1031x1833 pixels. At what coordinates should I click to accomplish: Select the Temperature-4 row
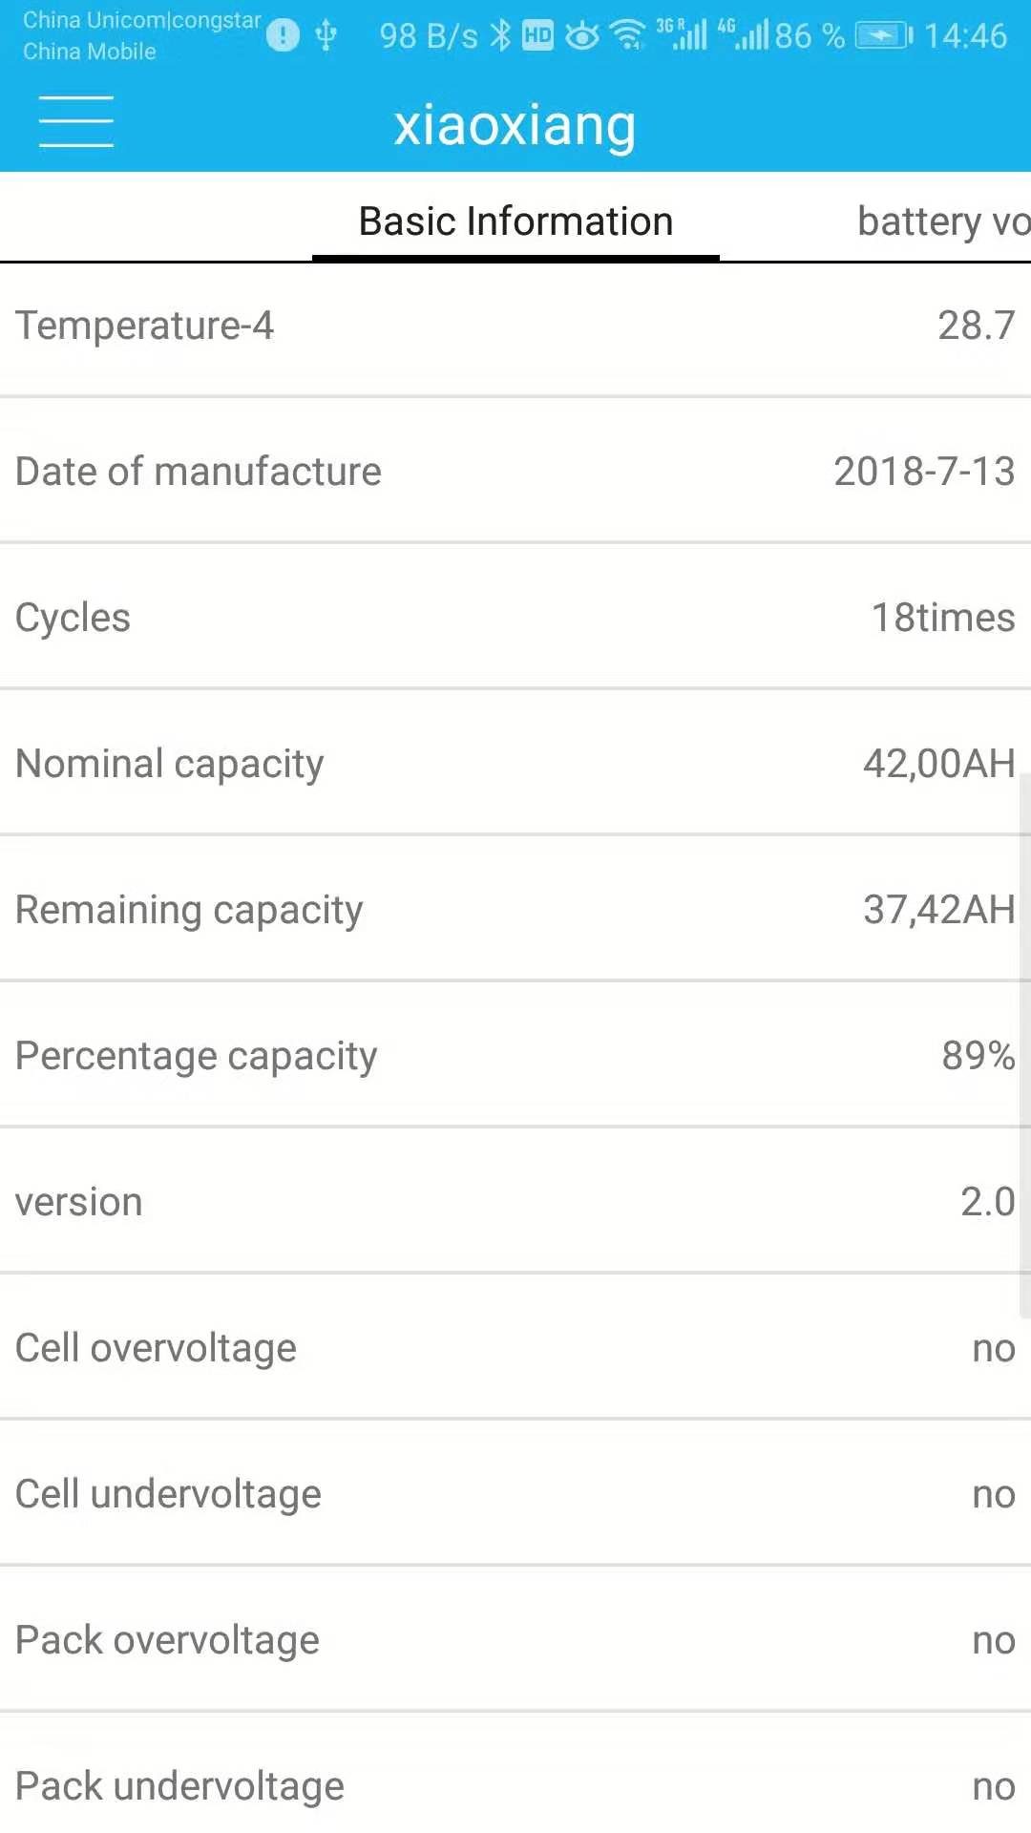tap(515, 326)
